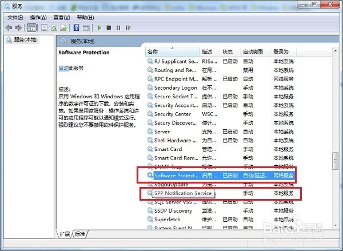
Task: Sort by the 名称 column header
Action: pos(172,52)
